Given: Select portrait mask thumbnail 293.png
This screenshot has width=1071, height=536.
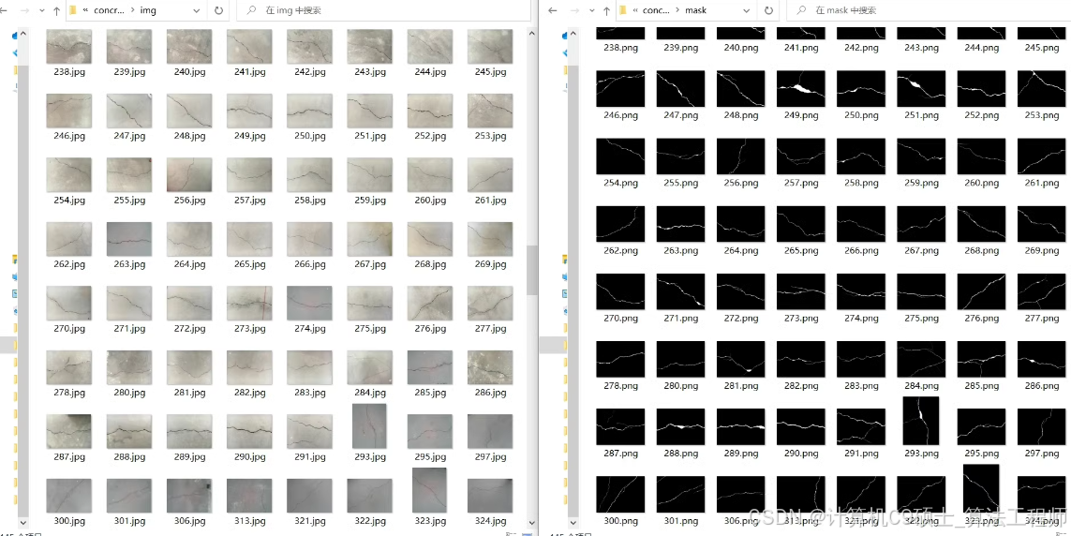Looking at the screenshot, I should 921,421.
